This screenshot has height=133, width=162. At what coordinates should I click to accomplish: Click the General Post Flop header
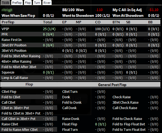[x=112, y=85]
